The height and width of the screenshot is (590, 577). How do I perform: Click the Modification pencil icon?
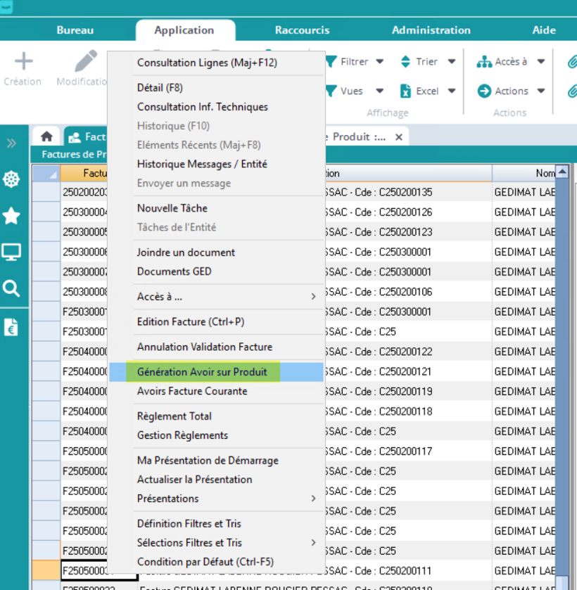86,62
